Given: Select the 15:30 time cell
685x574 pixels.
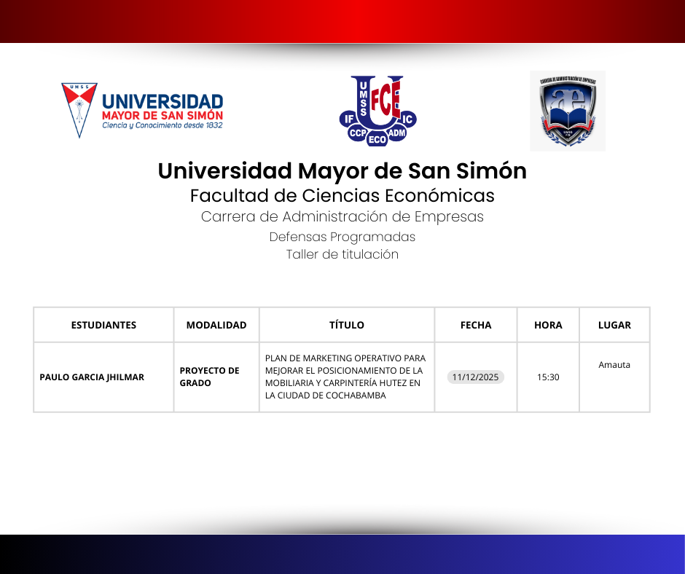Looking at the screenshot, I should 548,377.
